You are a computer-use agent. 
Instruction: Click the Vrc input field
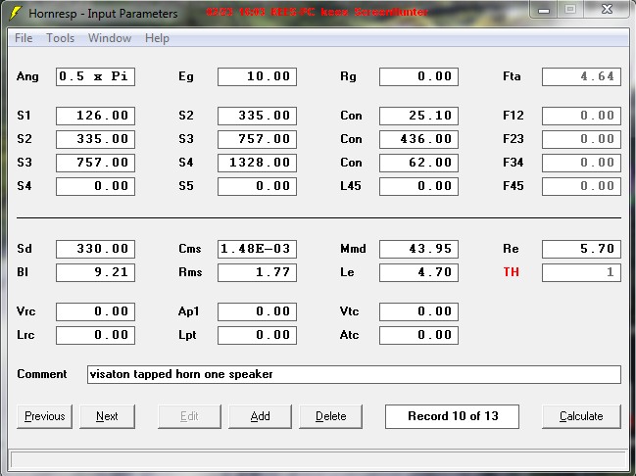95,311
